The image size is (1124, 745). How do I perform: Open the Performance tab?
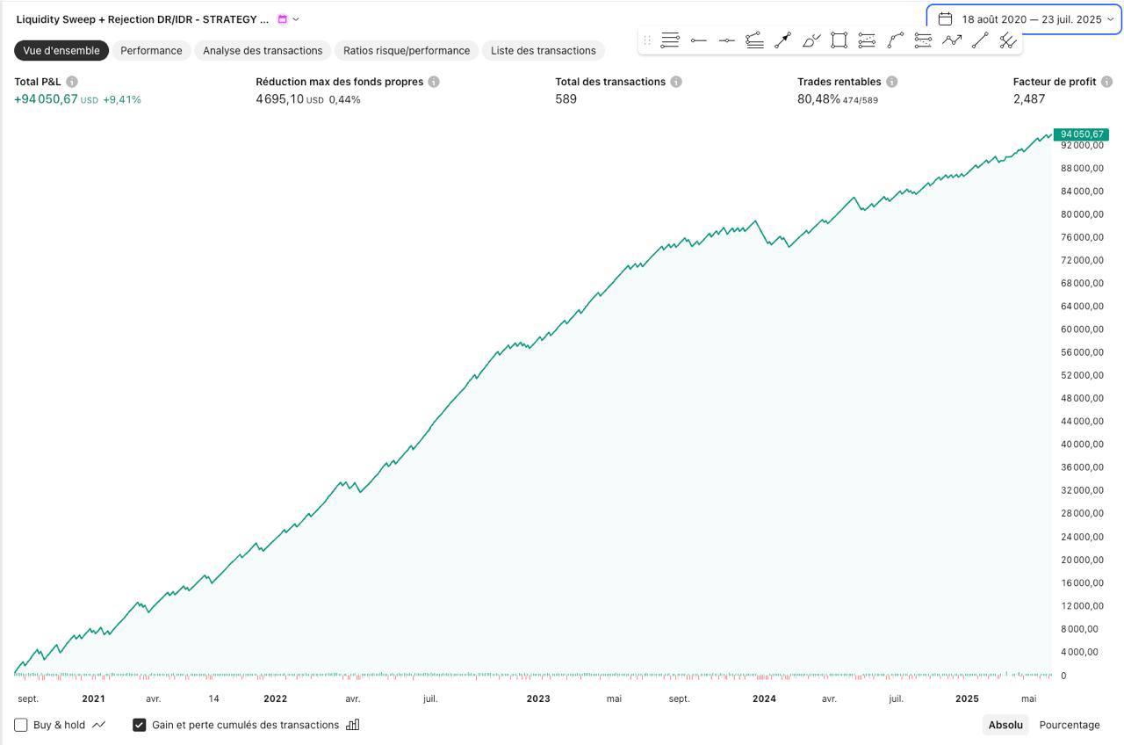[x=151, y=50]
